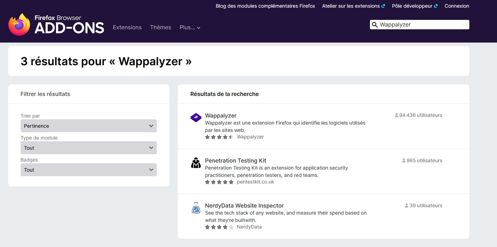The height and width of the screenshot is (247, 497).
Task: Open the Penetration Testing Kit hacker icon
Action: pos(196,163)
